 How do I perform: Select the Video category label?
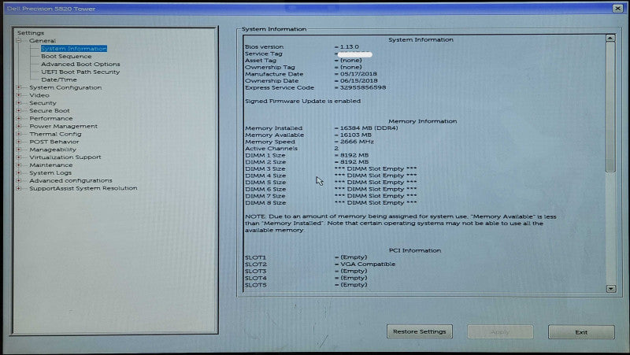39,95
